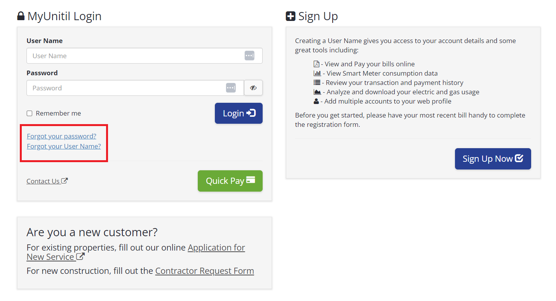Follow the Contact Us link

[x=43, y=181]
